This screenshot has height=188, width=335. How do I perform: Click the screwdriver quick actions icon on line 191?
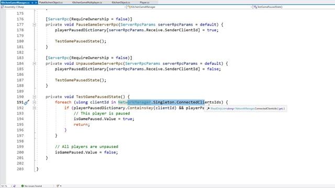tap(27, 102)
